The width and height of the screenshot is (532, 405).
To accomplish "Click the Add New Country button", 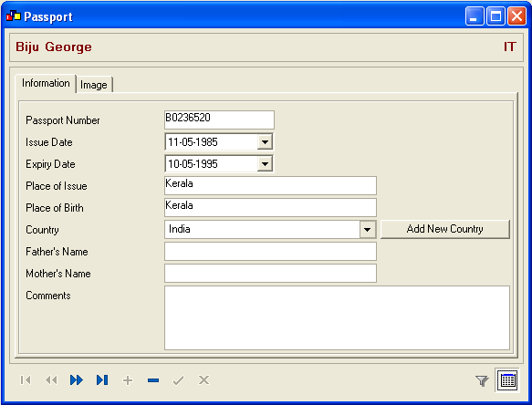I will pos(444,229).
